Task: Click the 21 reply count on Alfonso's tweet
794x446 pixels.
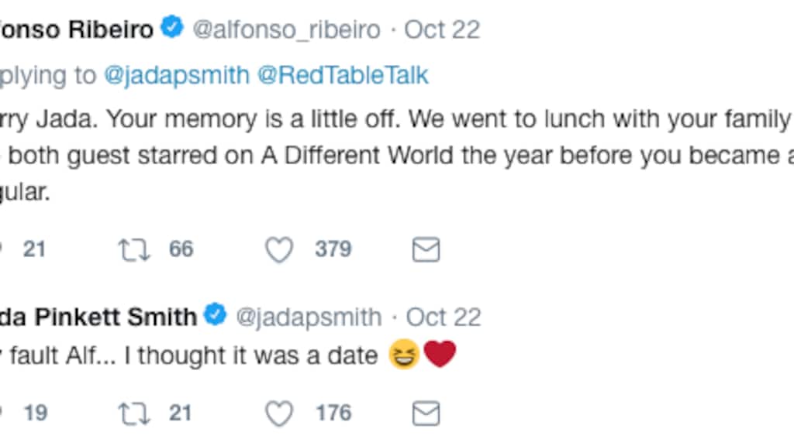Action: [x=33, y=249]
